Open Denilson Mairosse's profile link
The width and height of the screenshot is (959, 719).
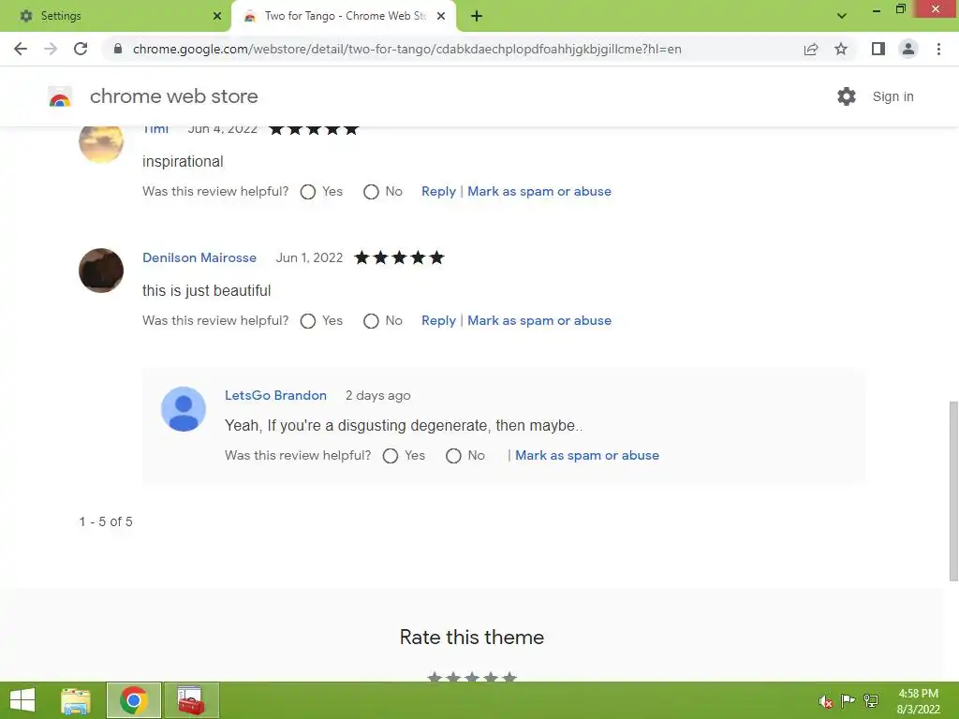(x=199, y=257)
